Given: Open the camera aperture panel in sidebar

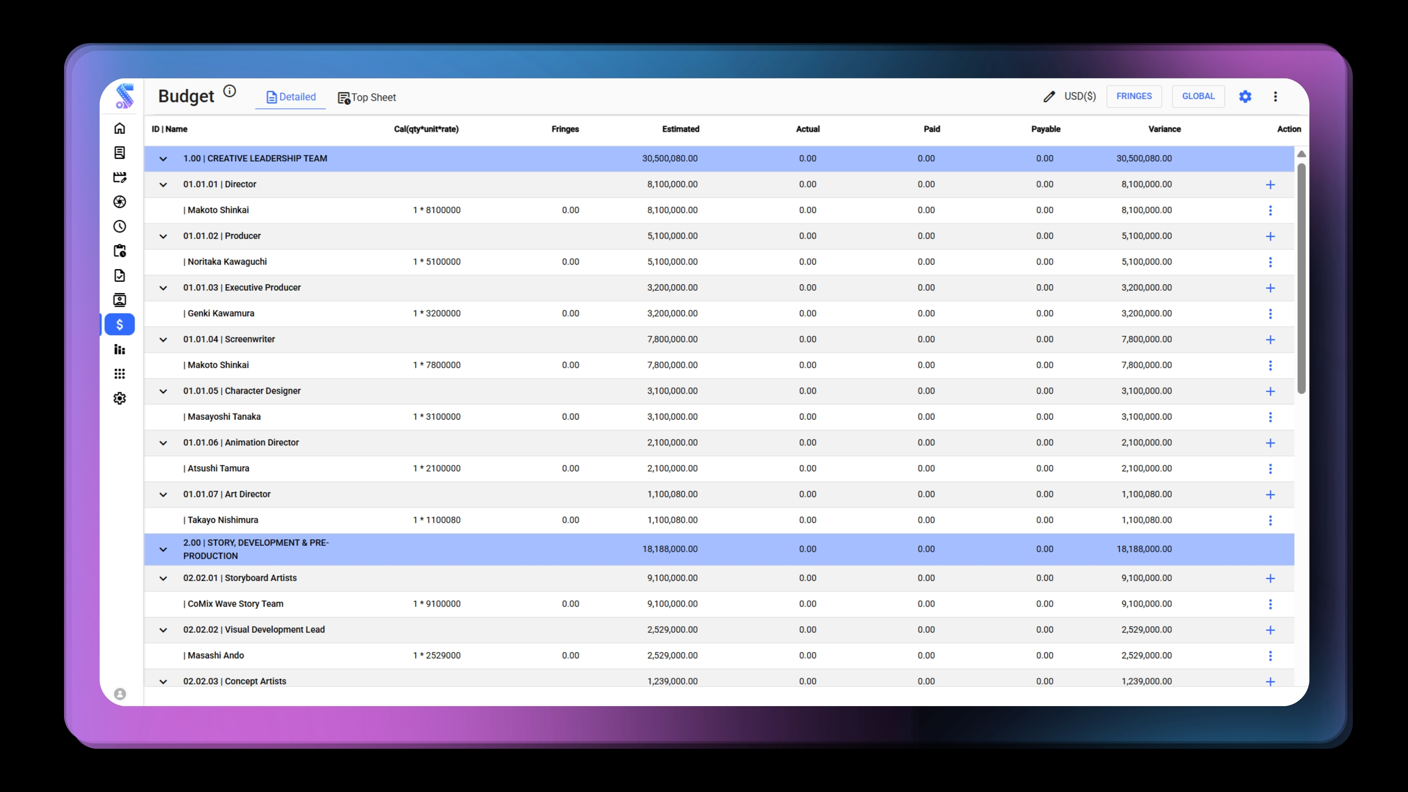Looking at the screenshot, I should (120, 202).
